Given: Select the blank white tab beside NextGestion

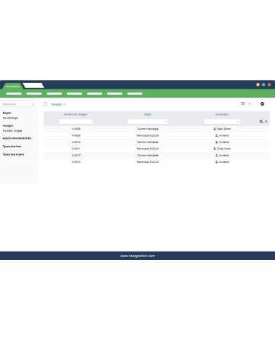Looking at the screenshot, I should (x=33, y=86).
